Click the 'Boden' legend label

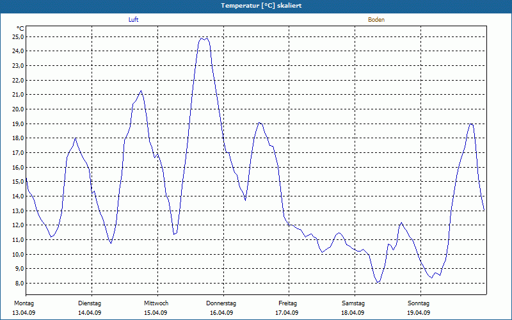376,20
